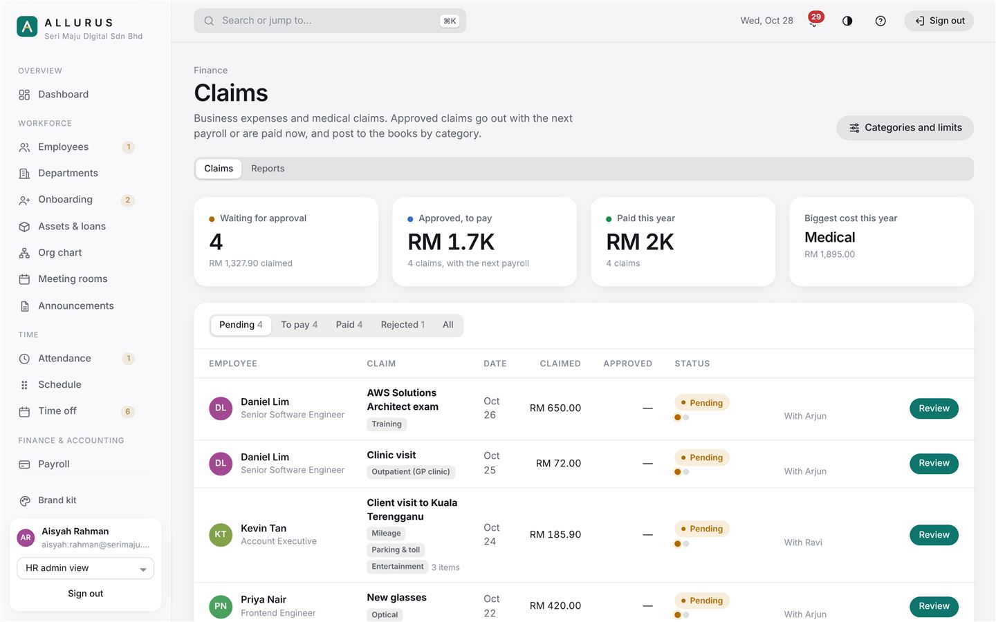The image size is (996, 622).
Task: Click sidebar Sign out below HR admin view
Action: [85, 594]
